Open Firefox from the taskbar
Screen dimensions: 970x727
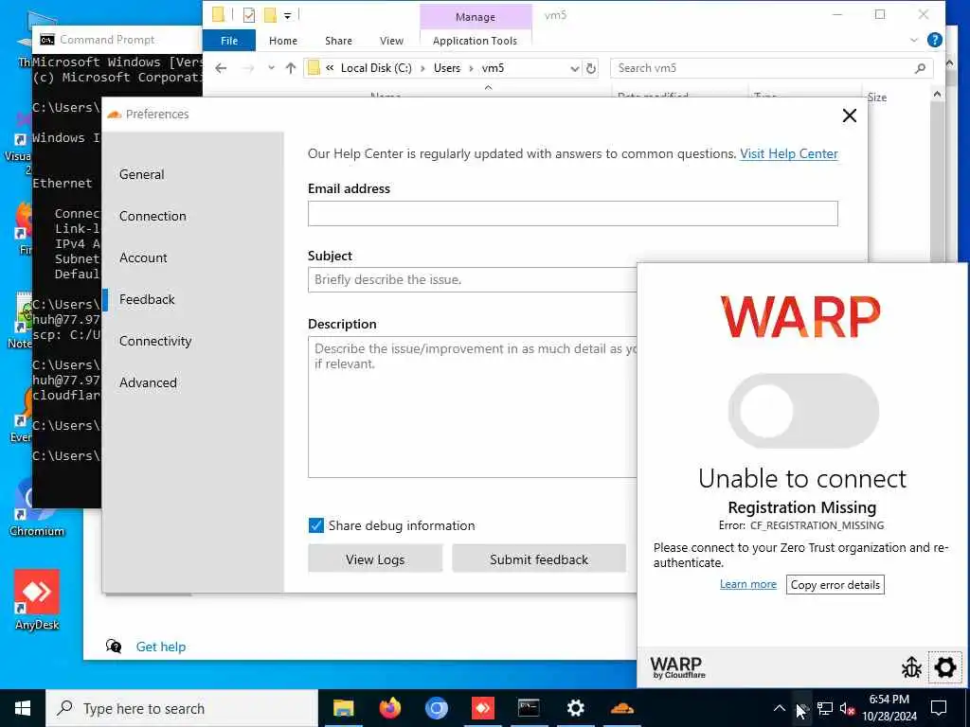point(389,708)
